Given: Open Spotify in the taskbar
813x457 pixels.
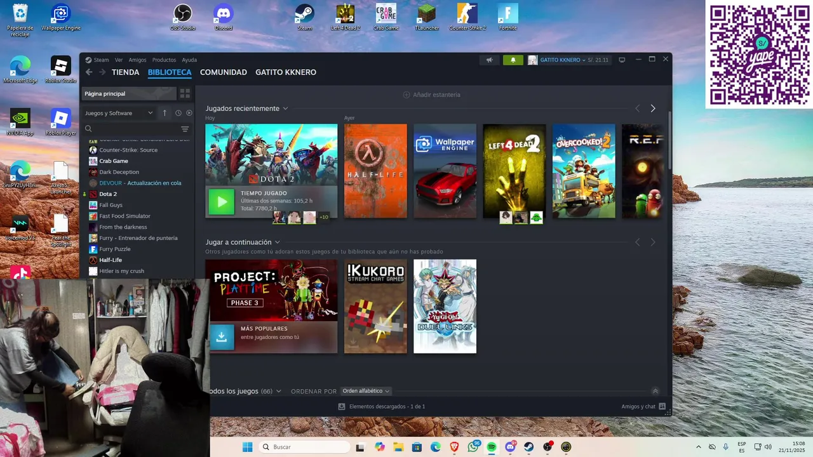Looking at the screenshot, I should click(x=492, y=447).
